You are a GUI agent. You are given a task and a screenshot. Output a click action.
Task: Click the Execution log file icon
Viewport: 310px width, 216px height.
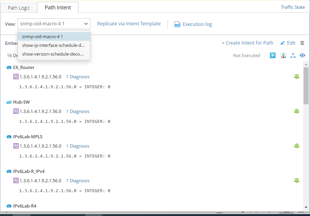pyautogui.click(x=177, y=24)
